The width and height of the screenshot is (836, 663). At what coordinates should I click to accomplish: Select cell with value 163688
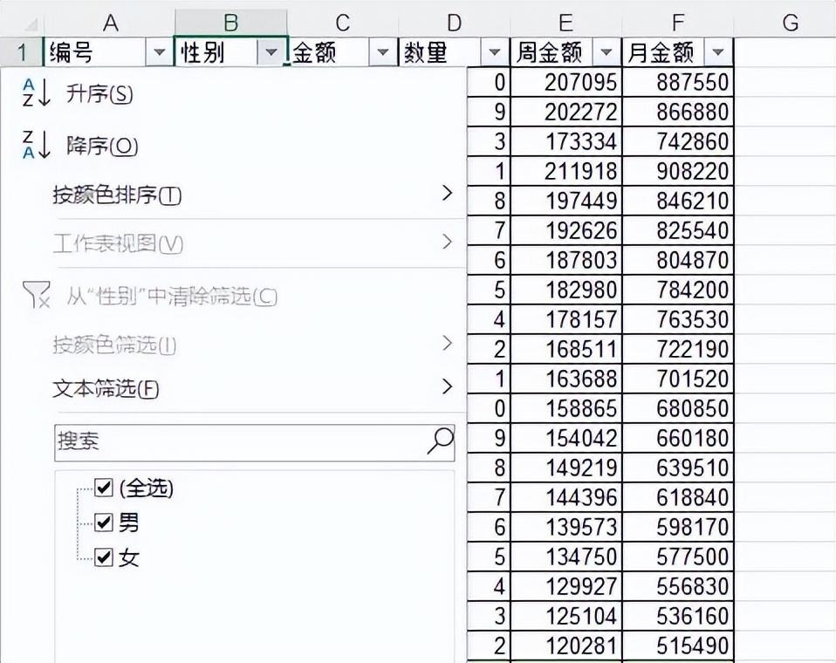coord(566,379)
